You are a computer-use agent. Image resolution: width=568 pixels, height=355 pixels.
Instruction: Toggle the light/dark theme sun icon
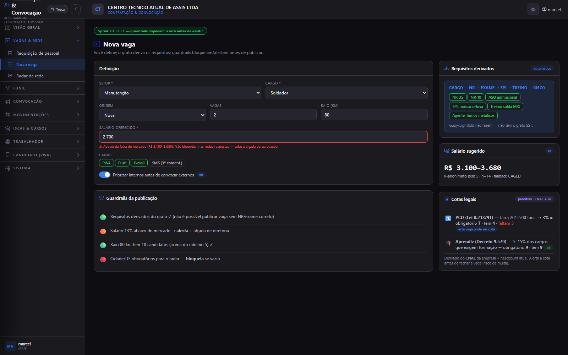click(x=533, y=10)
